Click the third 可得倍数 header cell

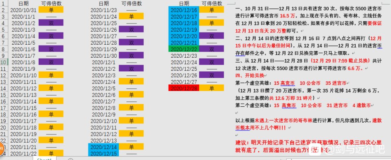[x=211, y=4]
